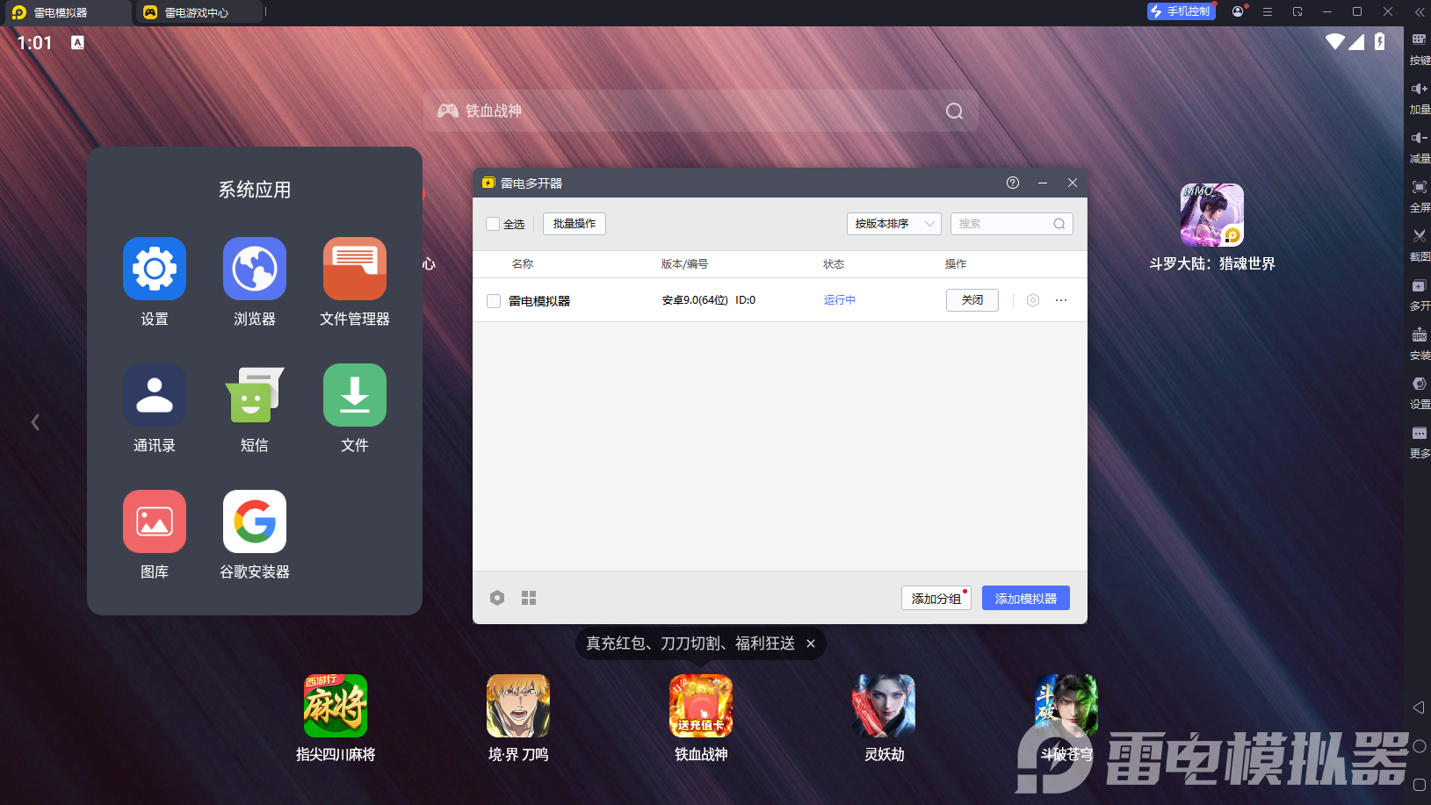Launch the 斗破苍穹 game
Screen dimensions: 1431x805
click(1066, 706)
